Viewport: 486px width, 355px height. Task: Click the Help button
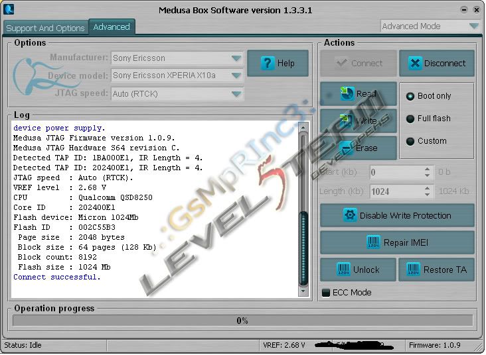(278, 64)
